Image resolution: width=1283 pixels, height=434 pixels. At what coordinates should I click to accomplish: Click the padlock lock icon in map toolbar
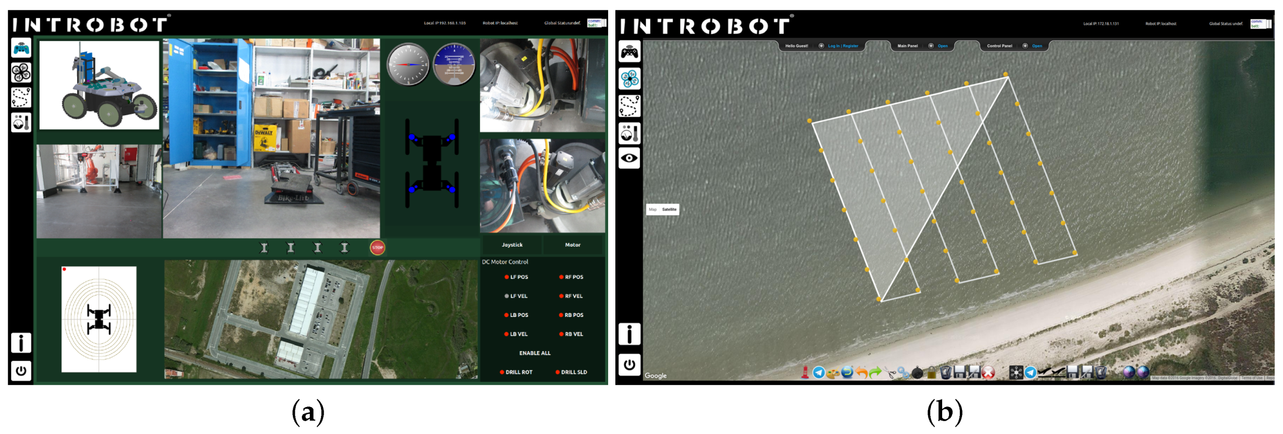(931, 372)
